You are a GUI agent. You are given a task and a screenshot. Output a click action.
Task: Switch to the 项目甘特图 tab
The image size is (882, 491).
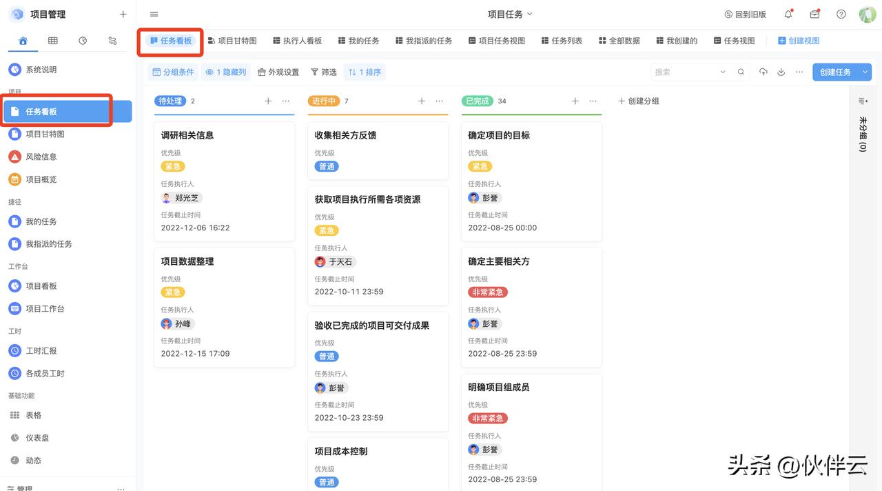click(232, 40)
